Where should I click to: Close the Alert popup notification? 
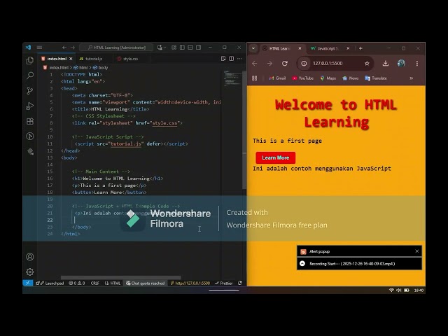(417, 251)
